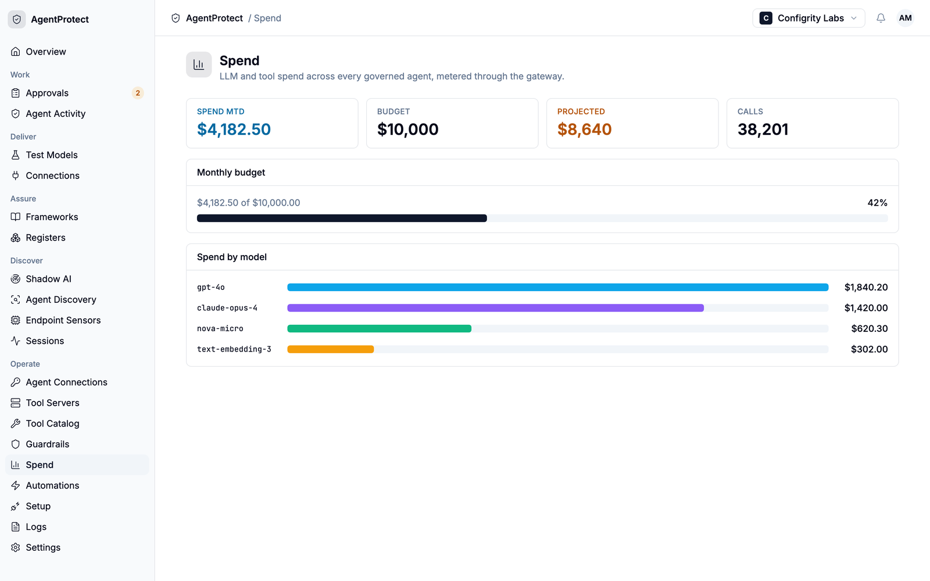Screen dimensions: 930x581
Task: Click the Test Models flask icon
Action: click(x=16, y=155)
